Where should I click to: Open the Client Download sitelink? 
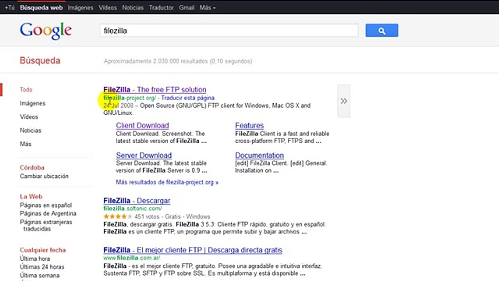(142, 126)
